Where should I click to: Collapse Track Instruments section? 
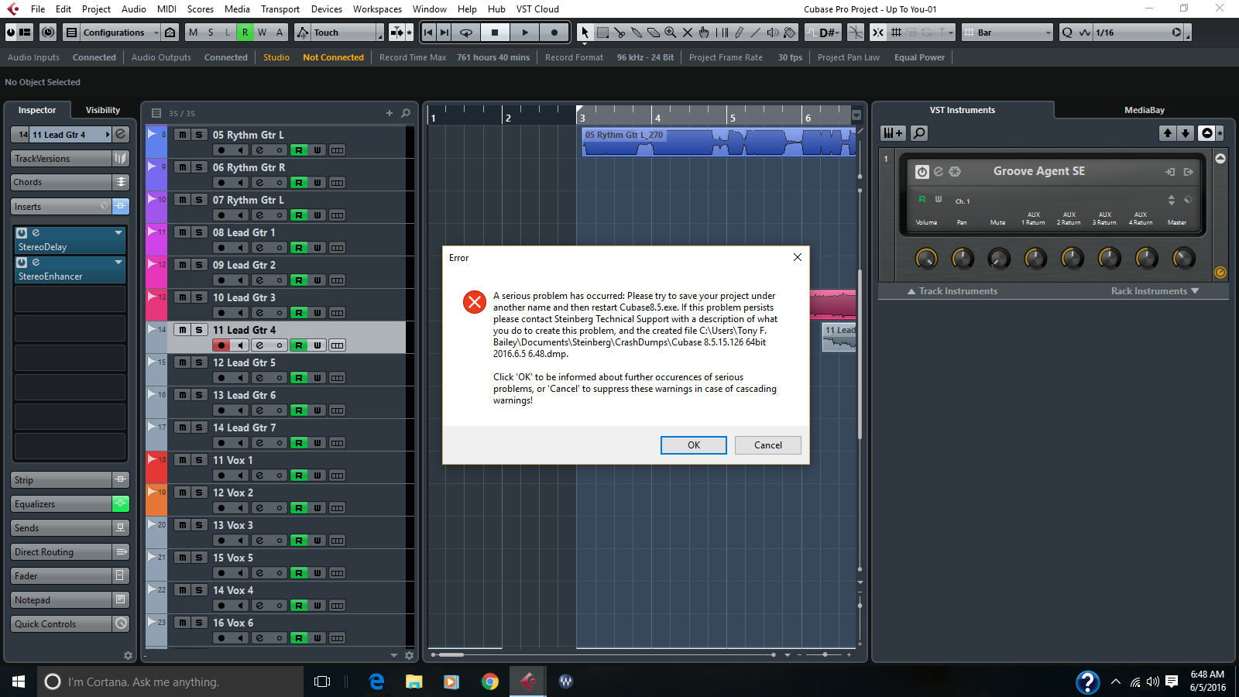[x=952, y=291]
